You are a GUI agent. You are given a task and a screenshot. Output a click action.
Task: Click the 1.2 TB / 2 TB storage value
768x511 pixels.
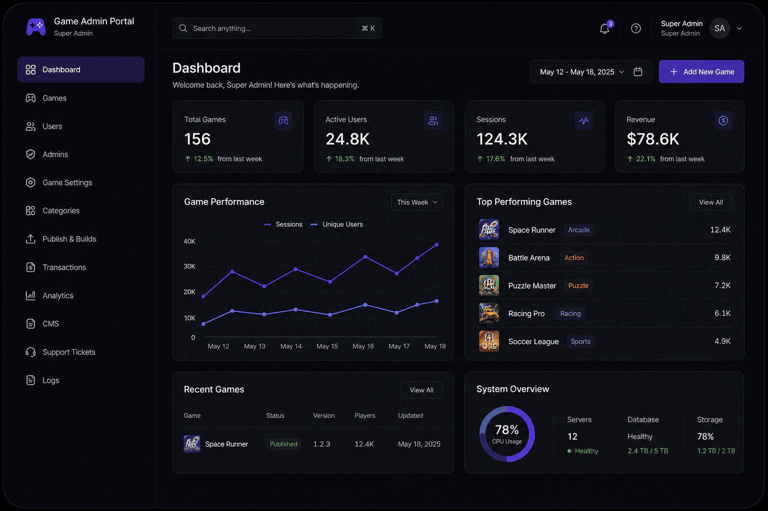click(716, 451)
